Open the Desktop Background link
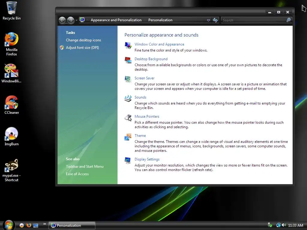Screen dimensions: 307x230 pyautogui.click(x=151, y=59)
